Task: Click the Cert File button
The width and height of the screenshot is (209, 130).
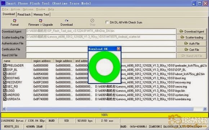Action: click(192, 50)
